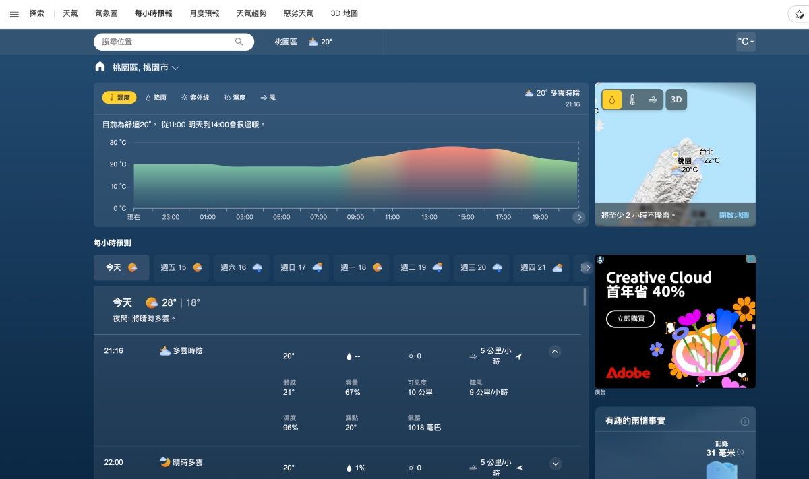The width and height of the screenshot is (809, 479).
Task: Click the home icon beside 桃園區
Action: (x=100, y=67)
